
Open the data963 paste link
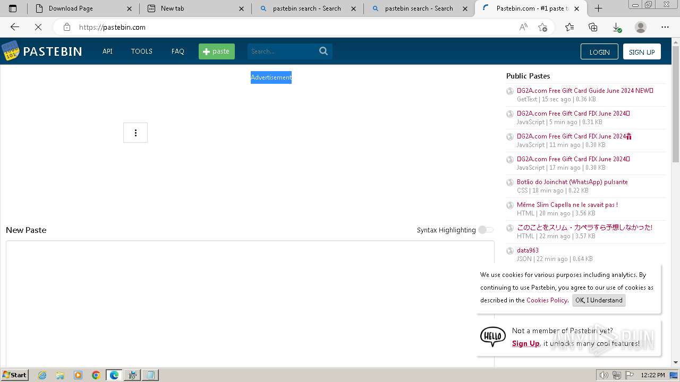(x=528, y=250)
